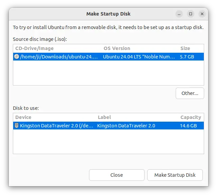Open the Other... file chooser
Viewport: 217px width, 196px height.
coord(190,93)
